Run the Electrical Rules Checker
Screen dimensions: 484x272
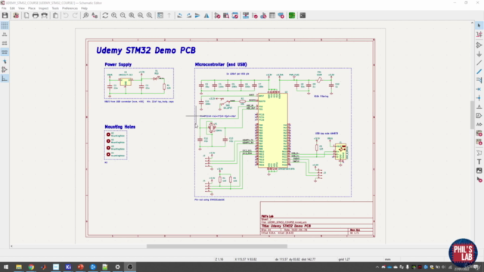[255, 15]
